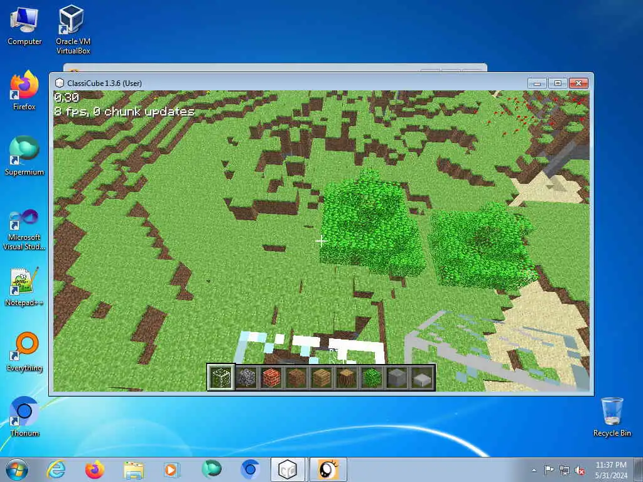This screenshot has height=482, width=643.
Task: Select the log block in hotbar
Action: 347,377
